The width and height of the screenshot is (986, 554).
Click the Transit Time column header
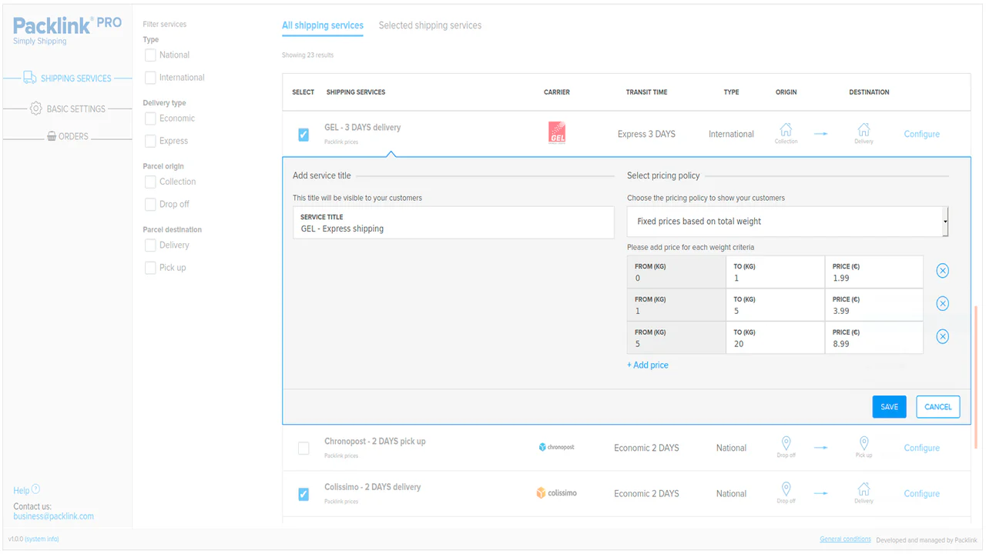(646, 92)
